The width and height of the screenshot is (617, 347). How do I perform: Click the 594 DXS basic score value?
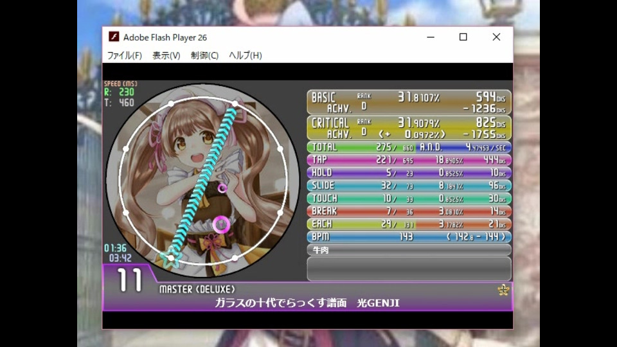(x=490, y=97)
